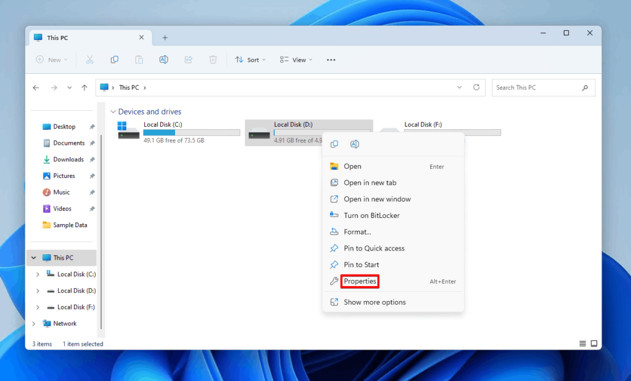Click the Paste clipboard icon in toolbar
This screenshot has width=631, height=381.
coord(139,60)
